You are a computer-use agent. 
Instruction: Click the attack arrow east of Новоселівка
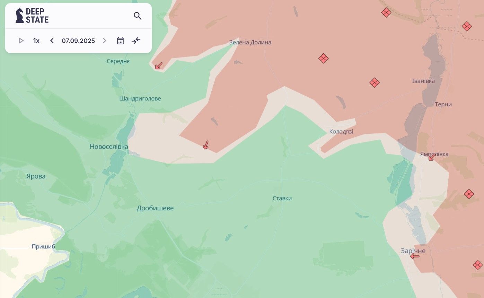[x=205, y=145]
